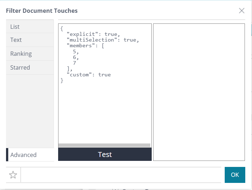Confirm the filter with OK
Image resolution: width=252 pixels, height=190 pixels.
click(x=235, y=175)
